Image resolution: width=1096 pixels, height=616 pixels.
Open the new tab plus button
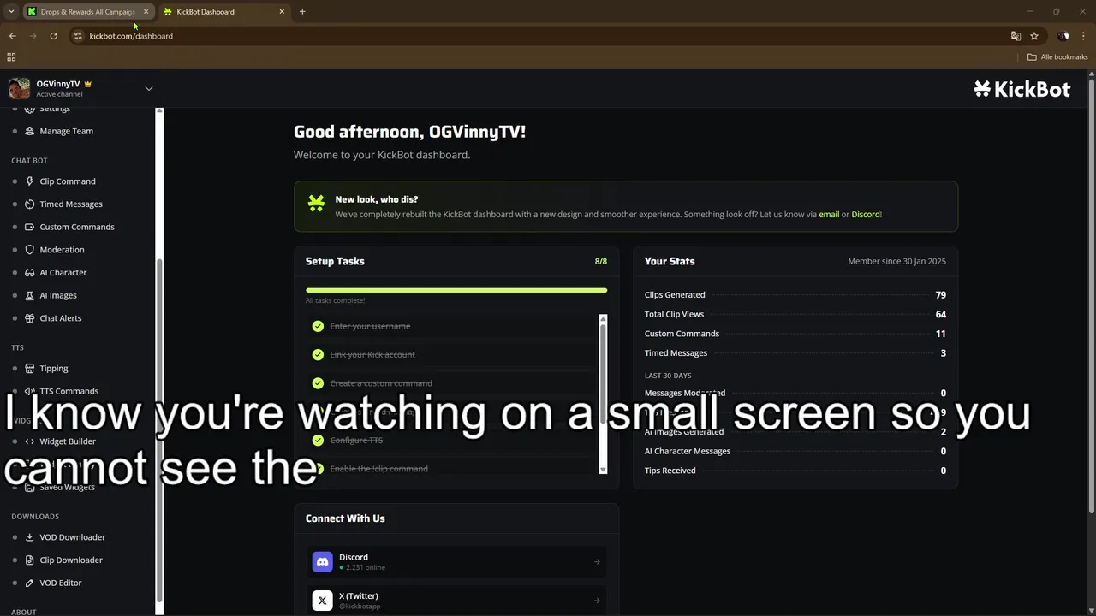[x=302, y=11]
